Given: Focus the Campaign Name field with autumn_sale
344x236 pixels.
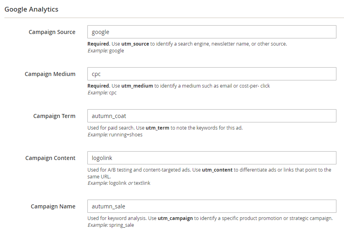Looking at the screenshot, I should coord(212,206).
